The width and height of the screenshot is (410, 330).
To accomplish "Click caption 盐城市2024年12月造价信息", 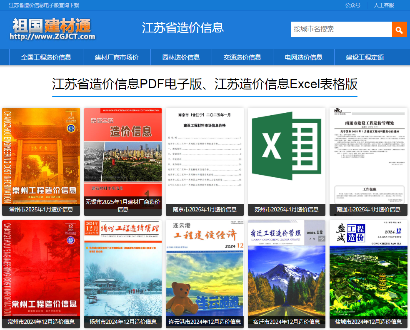I will click(x=368, y=322).
